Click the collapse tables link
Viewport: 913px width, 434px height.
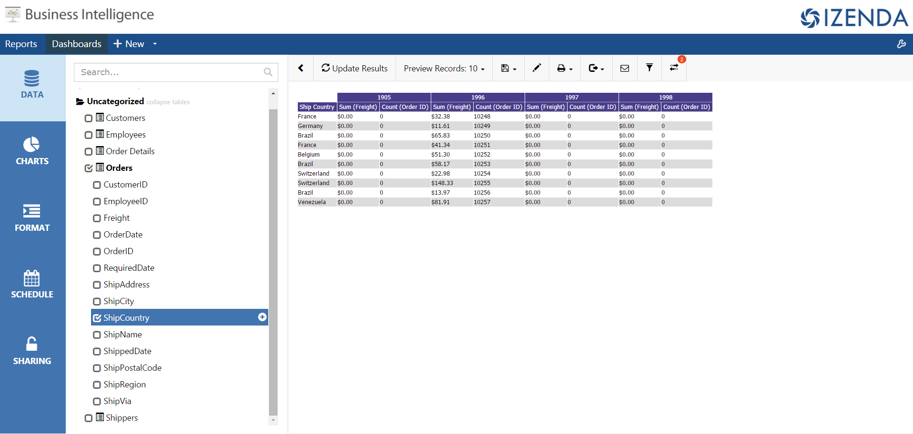pos(168,102)
